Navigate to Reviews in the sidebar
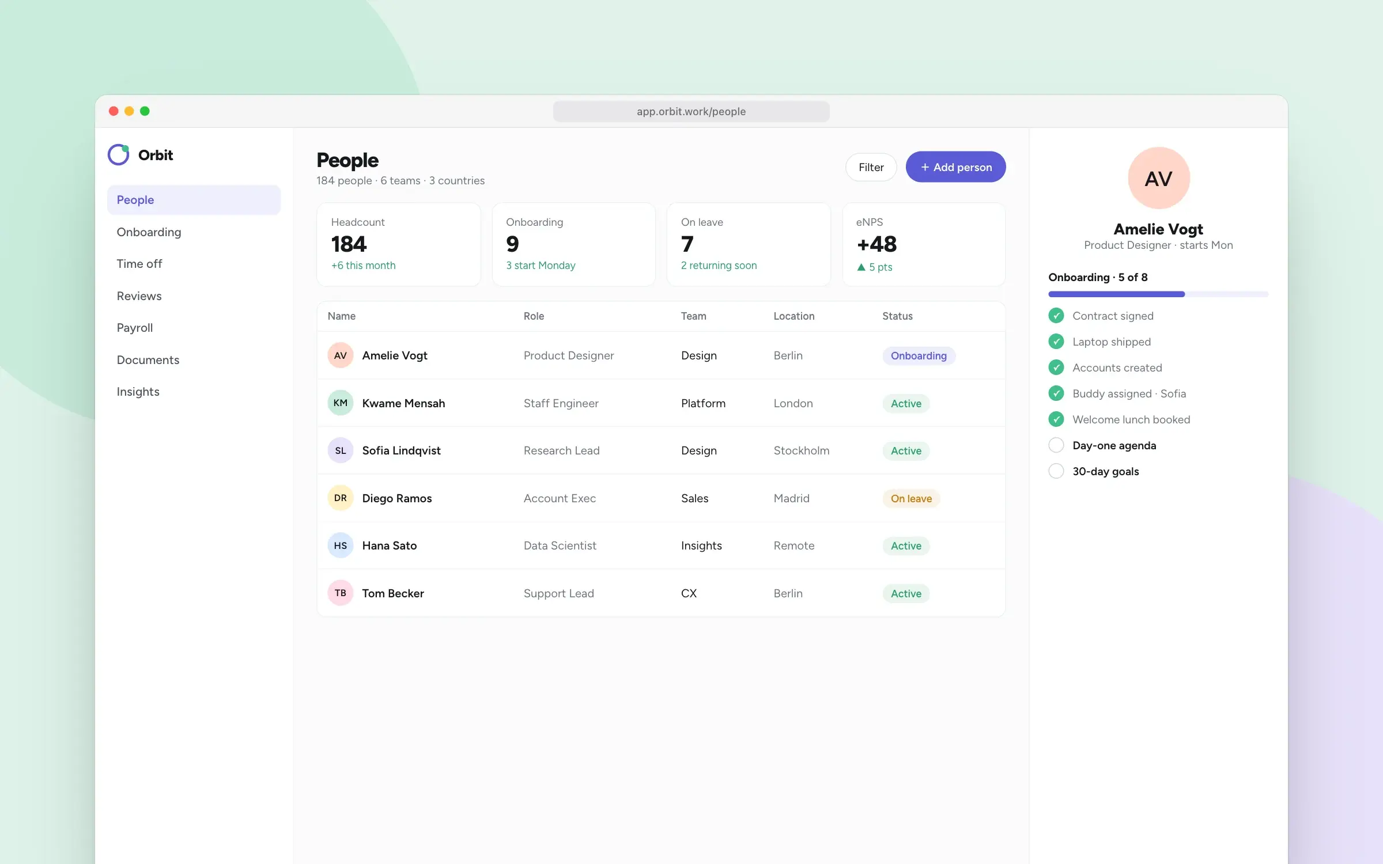Viewport: 1383px width, 864px height. (194, 296)
